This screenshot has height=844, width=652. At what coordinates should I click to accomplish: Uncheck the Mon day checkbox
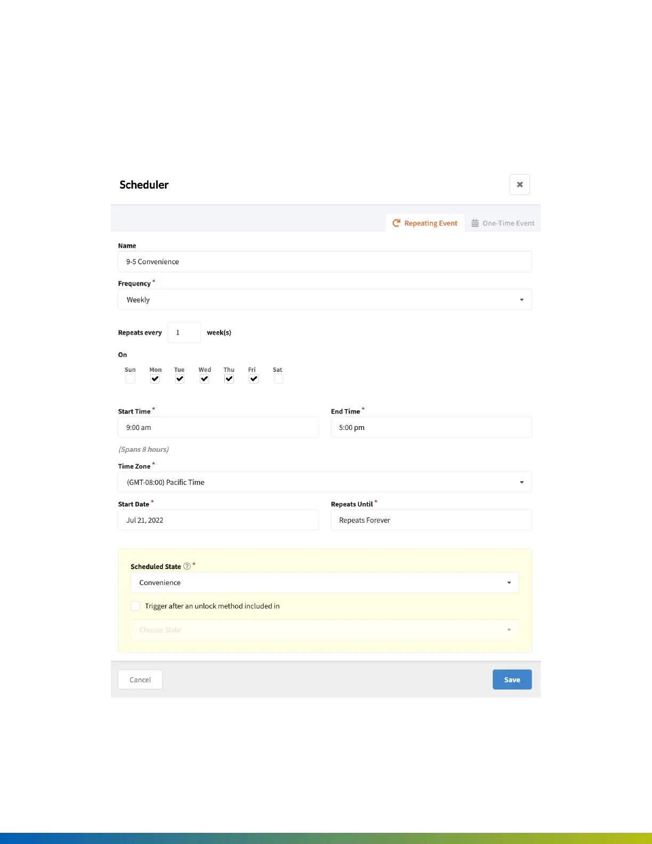coord(155,379)
